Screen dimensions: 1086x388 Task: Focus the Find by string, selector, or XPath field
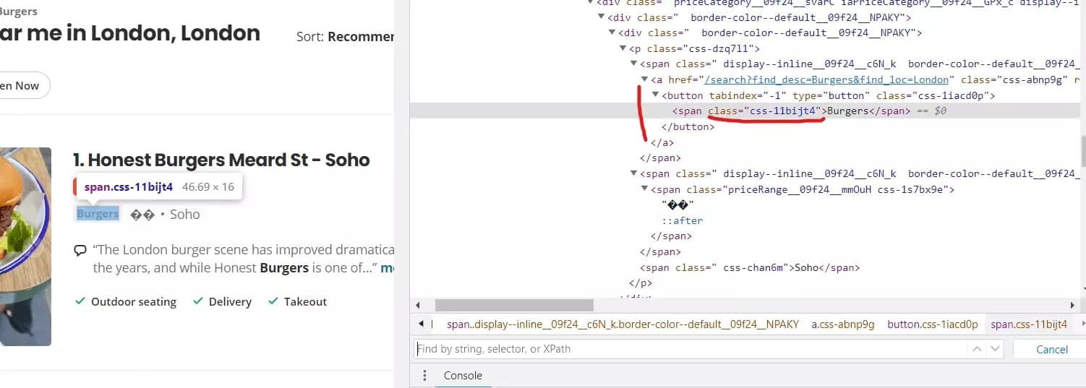[x=690, y=349]
